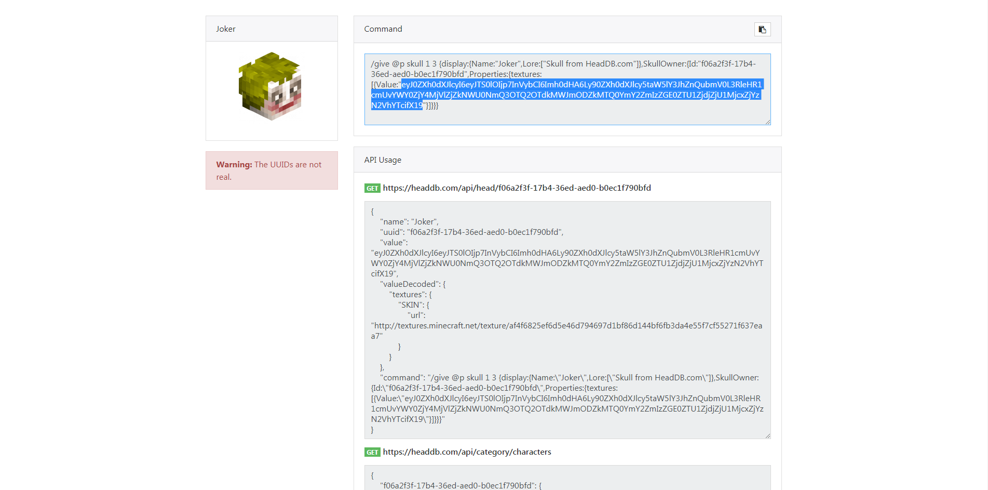Click the Joker head image
Screen dimensions: 988x490
click(270, 86)
